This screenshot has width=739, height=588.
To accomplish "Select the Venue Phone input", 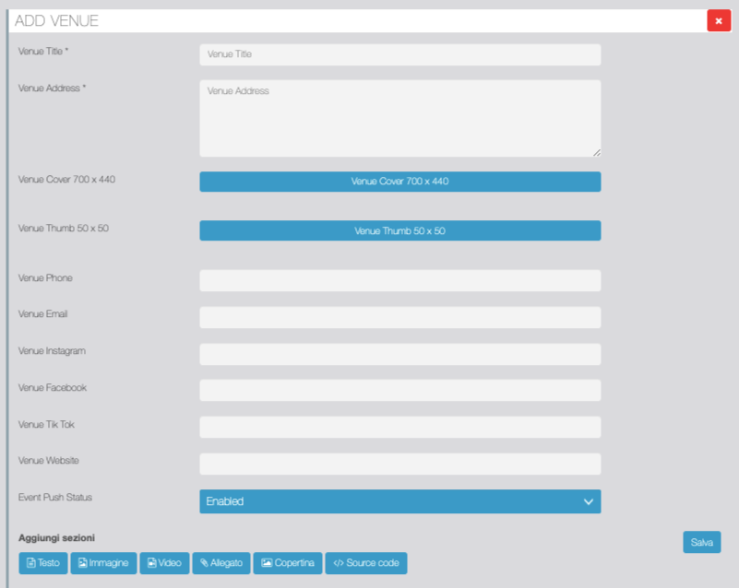I will (x=399, y=280).
